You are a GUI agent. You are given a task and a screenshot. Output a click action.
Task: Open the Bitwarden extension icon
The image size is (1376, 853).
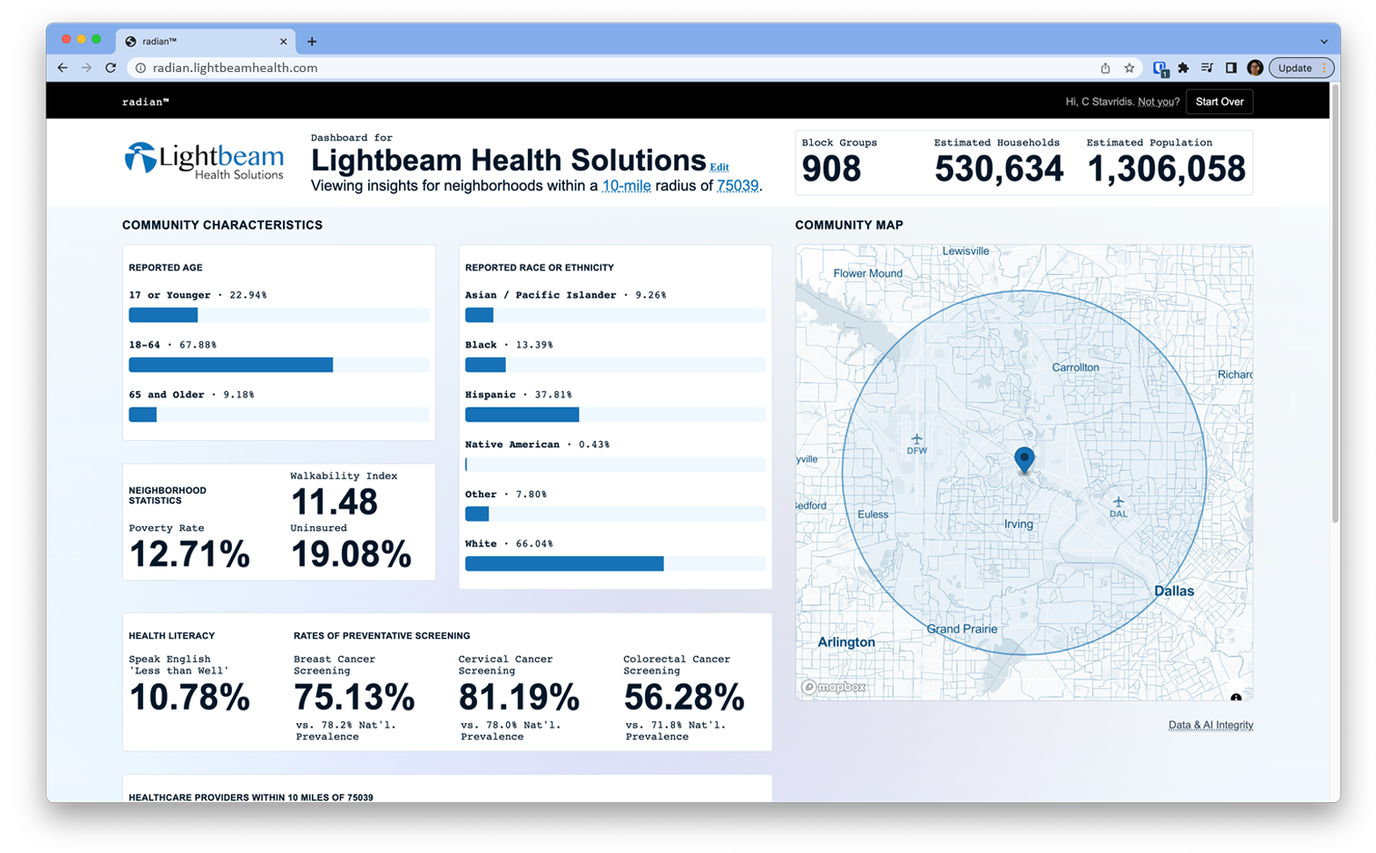(x=1160, y=68)
